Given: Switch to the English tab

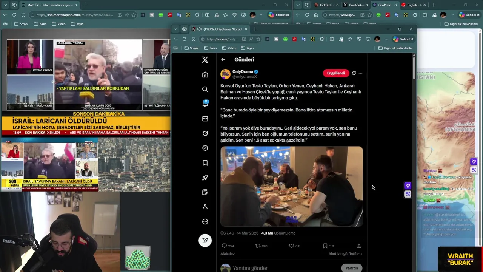Looking at the screenshot, I should coord(413,5).
